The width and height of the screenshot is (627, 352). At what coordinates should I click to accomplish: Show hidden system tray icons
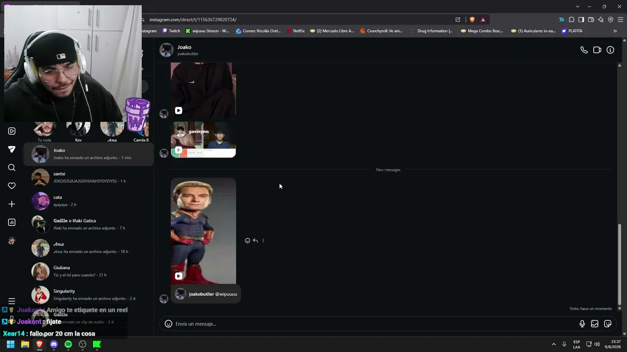554,344
